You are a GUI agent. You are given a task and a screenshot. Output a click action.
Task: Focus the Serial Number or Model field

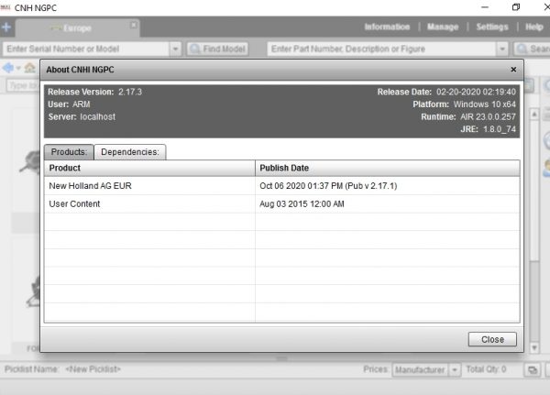click(86, 49)
